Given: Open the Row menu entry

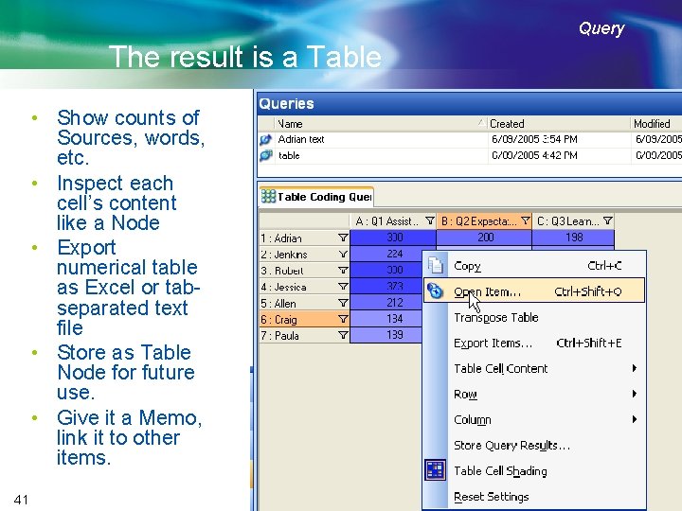Looking at the screenshot, I should pos(534,394).
